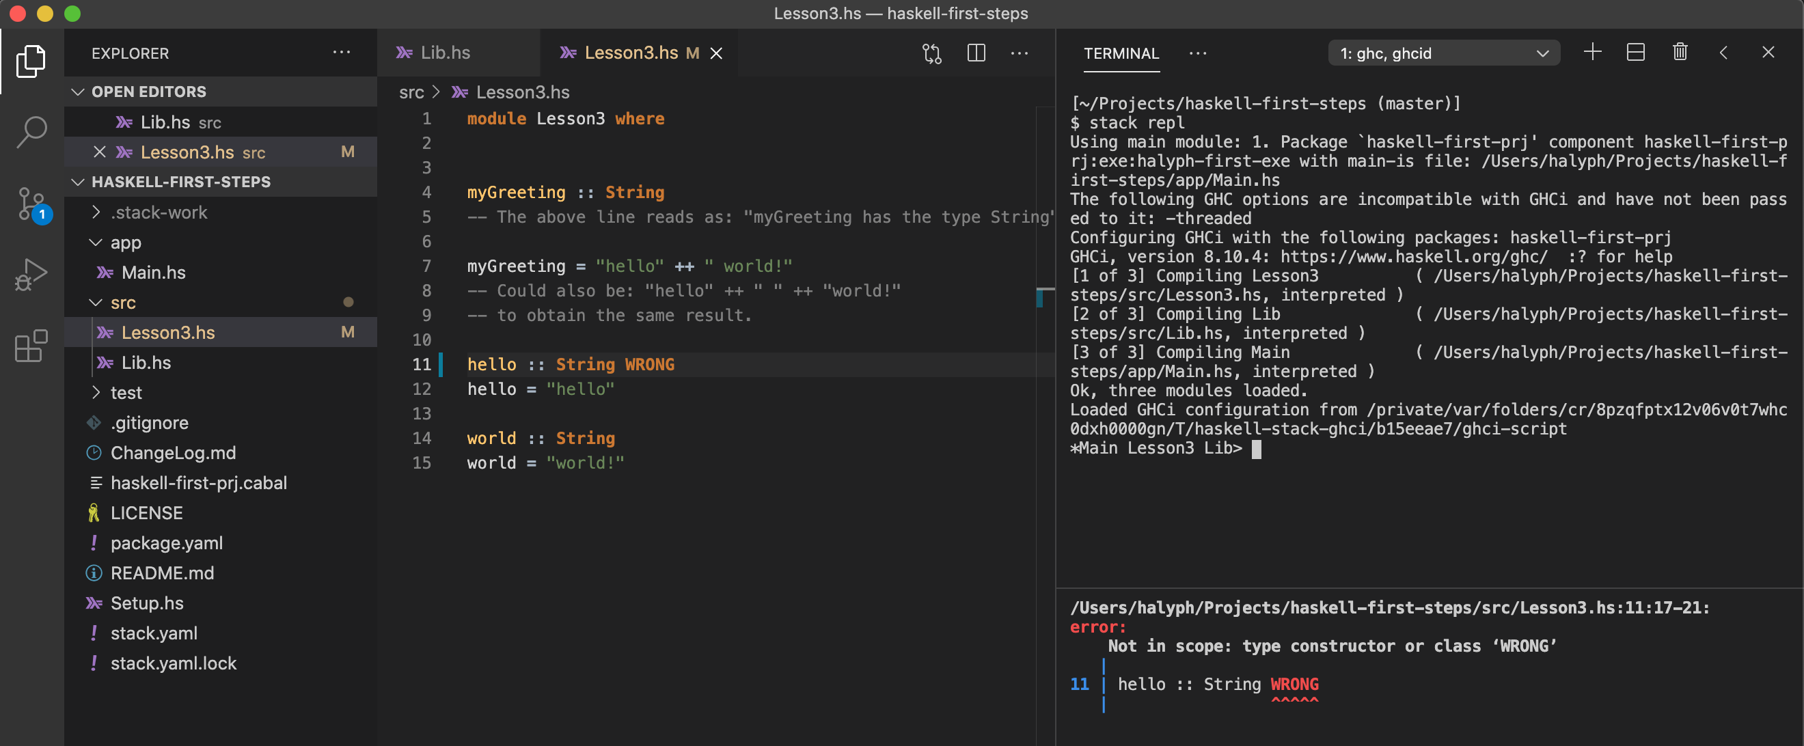Switch to the Lib.hs editor tab
1804x746 pixels.
click(x=459, y=53)
